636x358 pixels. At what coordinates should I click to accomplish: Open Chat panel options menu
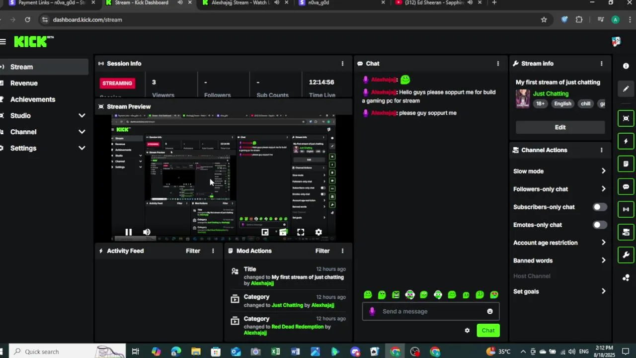(x=498, y=64)
